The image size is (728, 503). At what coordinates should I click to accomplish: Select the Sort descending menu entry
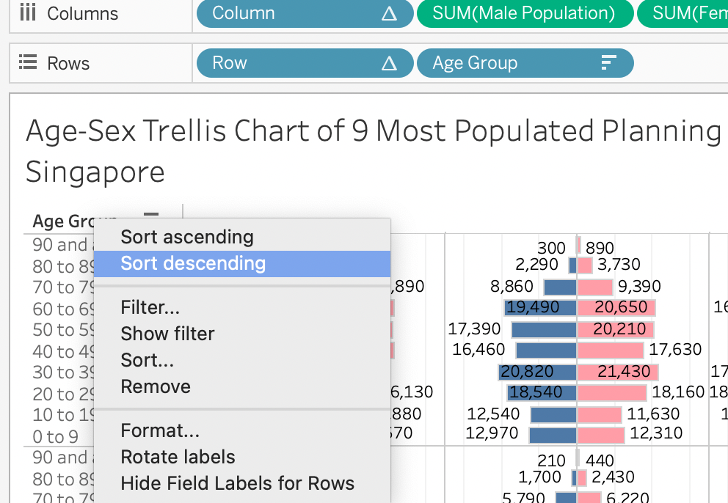pyautogui.click(x=193, y=263)
